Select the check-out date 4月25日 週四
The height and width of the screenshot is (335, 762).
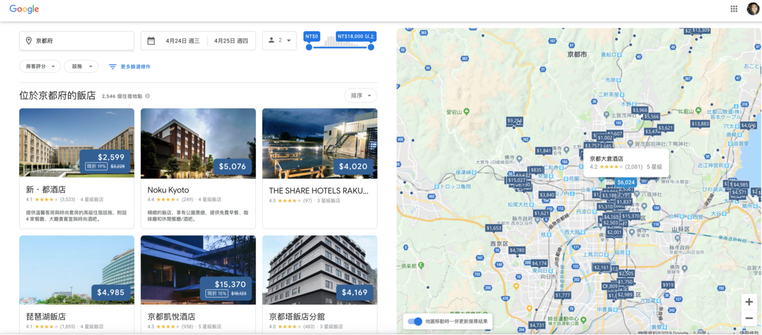(x=231, y=41)
